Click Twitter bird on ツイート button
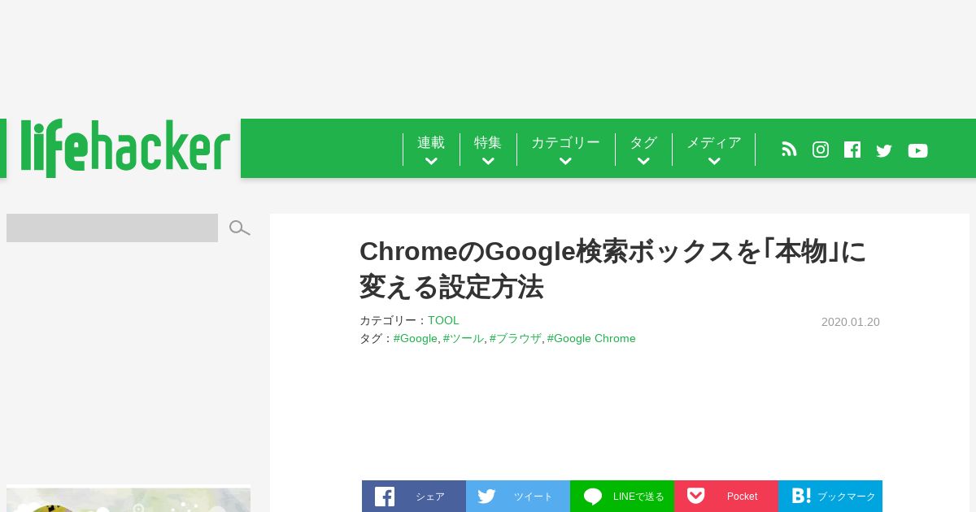The image size is (976, 512). [486, 496]
